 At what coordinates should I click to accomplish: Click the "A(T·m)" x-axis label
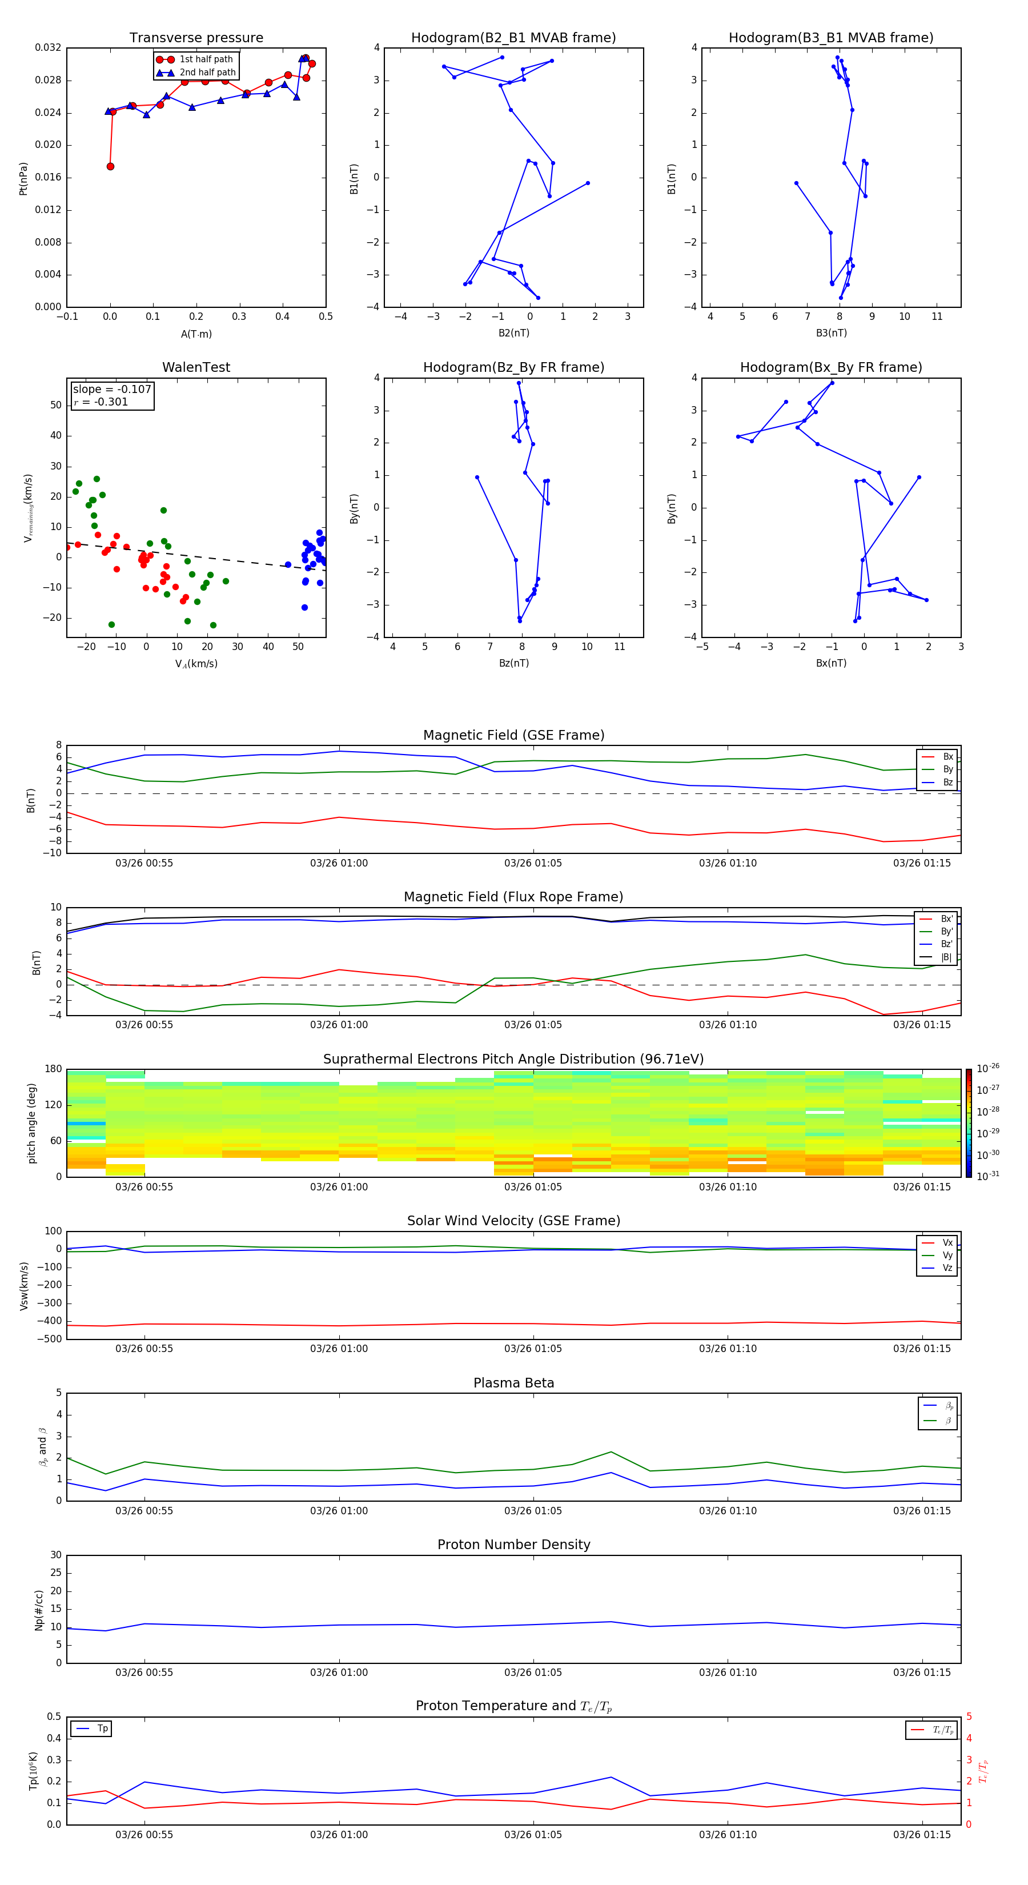[x=196, y=334]
